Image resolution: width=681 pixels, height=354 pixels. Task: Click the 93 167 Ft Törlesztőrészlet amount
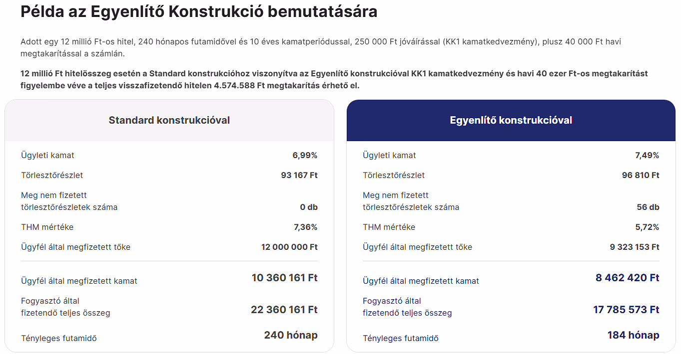coord(299,176)
